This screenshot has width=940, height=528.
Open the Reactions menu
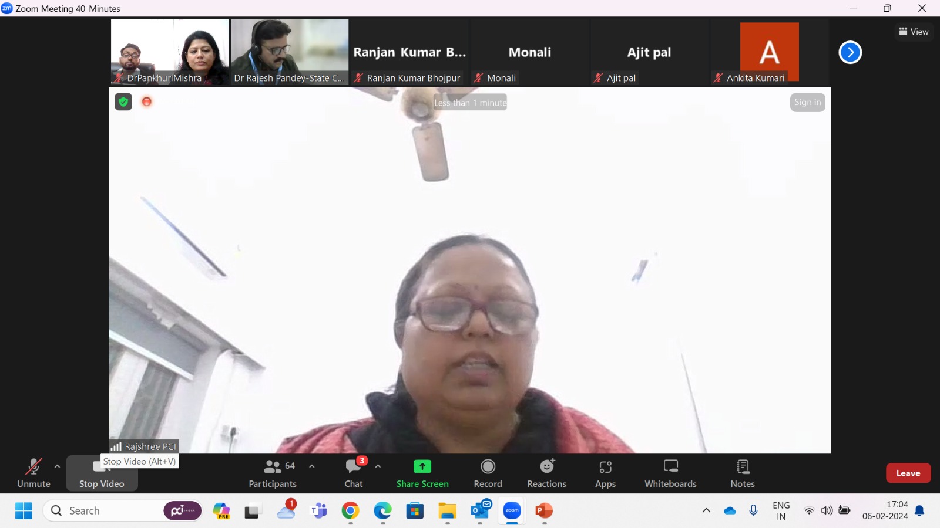click(x=546, y=473)
